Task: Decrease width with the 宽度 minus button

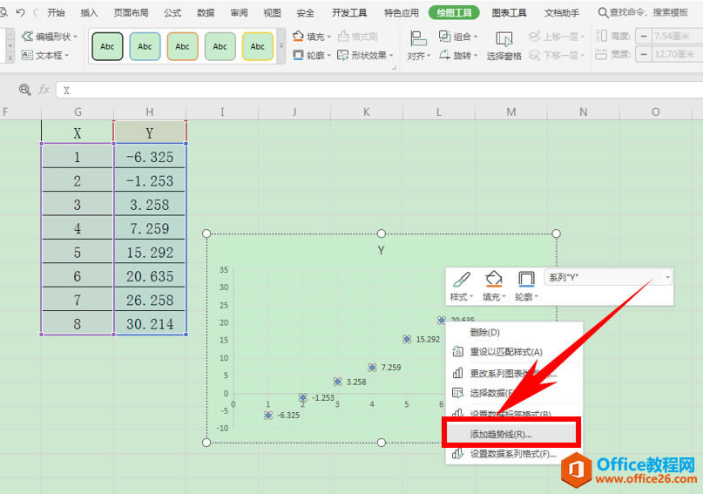Action: pos(644,54)
